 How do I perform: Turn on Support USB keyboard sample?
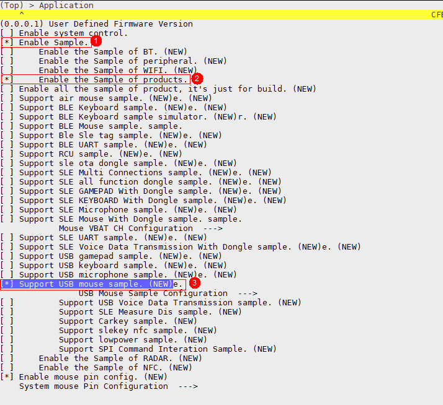[7, 265]
